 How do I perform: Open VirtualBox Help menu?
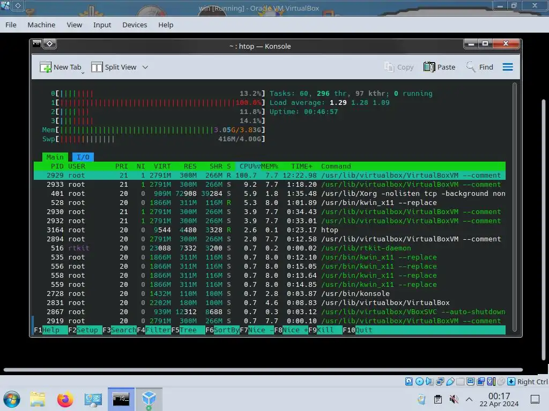pos(166,25)
